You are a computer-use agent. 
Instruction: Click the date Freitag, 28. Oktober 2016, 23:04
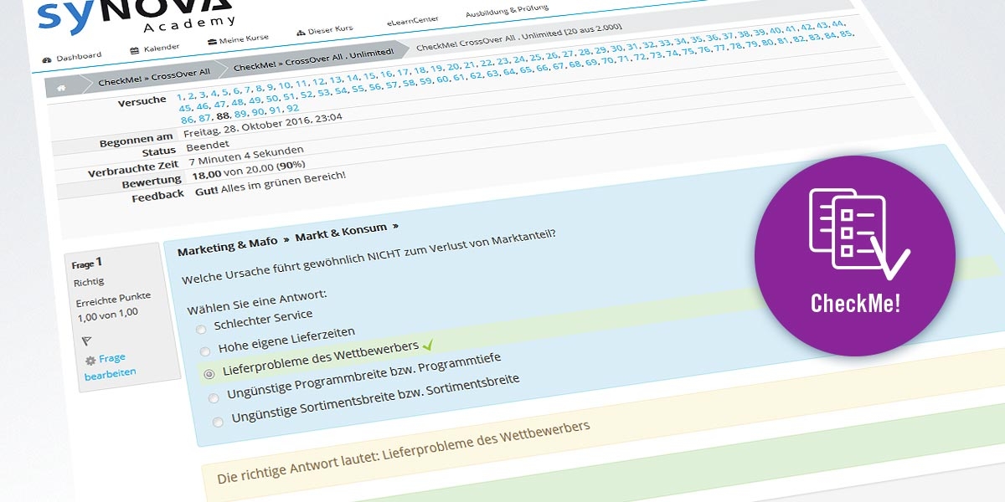tap(264, 125)
